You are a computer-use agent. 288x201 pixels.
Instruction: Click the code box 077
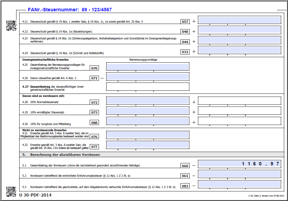click(x=95, y=147)
